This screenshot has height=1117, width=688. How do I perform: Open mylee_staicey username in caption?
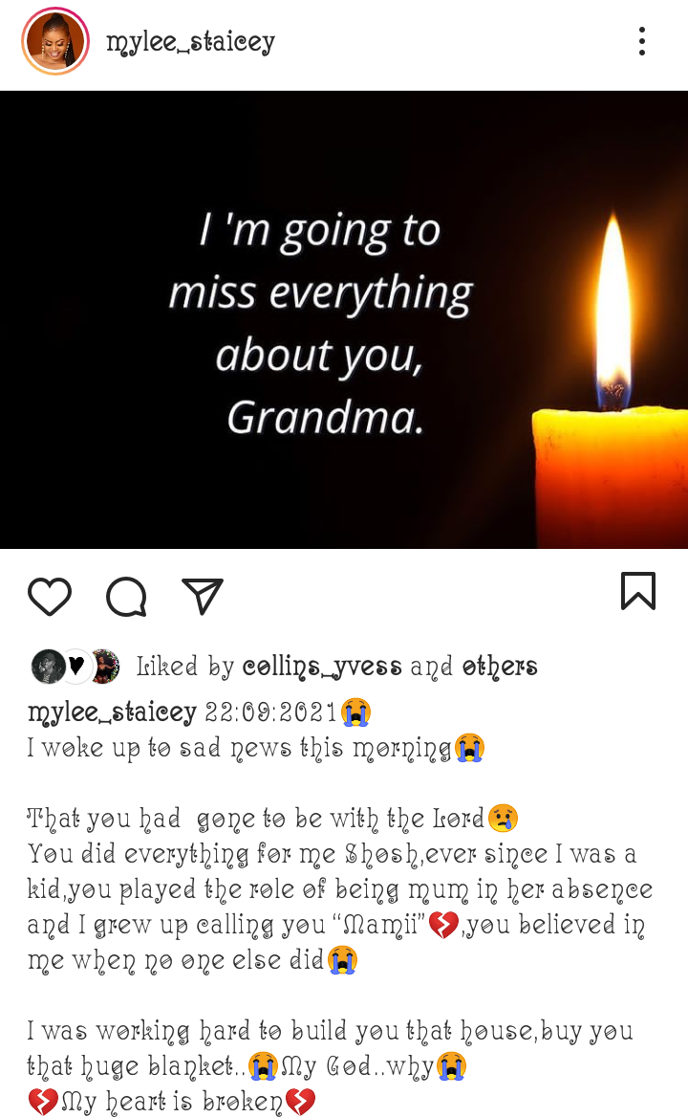pos(112,712)
